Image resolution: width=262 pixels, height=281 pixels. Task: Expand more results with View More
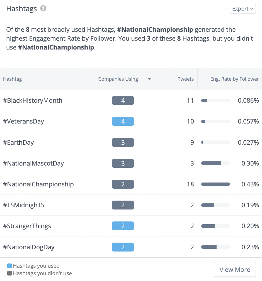235,269
